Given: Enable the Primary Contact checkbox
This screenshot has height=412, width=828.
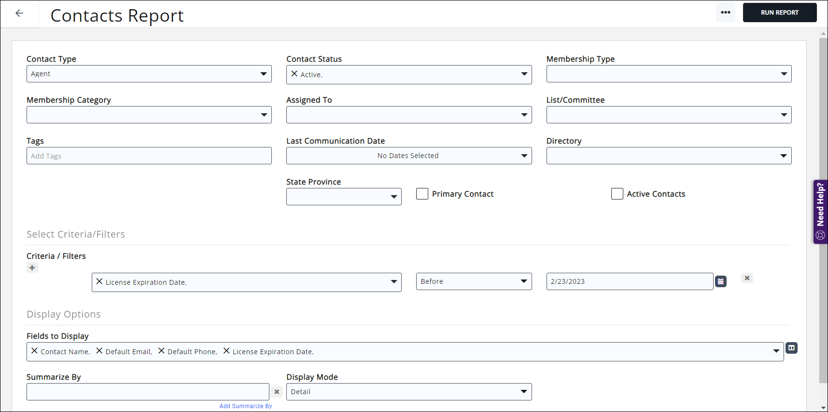Looking at the screenshot, I should [422, 194].
